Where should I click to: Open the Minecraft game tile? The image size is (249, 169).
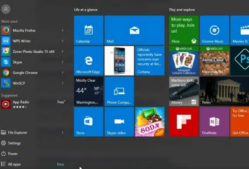coord(214,61)
